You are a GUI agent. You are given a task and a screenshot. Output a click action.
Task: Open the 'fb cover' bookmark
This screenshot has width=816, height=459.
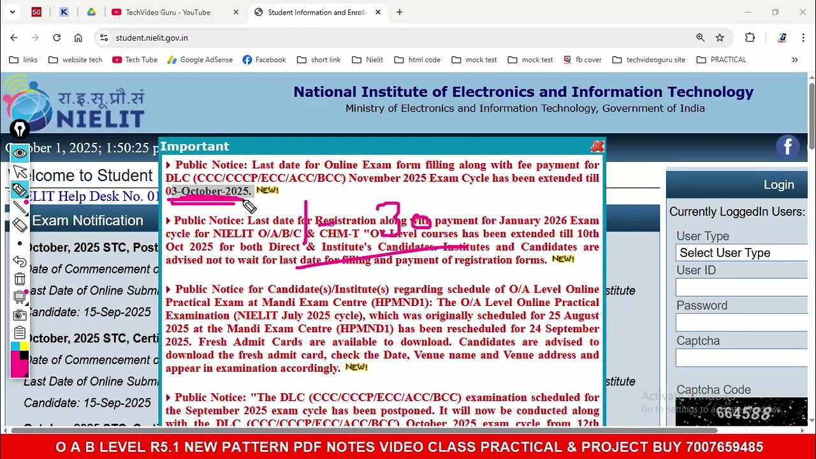tap(583, 59)
